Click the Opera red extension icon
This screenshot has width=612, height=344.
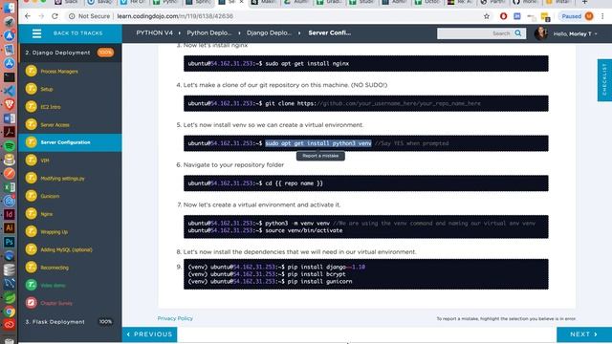click(x=504, y=16)
